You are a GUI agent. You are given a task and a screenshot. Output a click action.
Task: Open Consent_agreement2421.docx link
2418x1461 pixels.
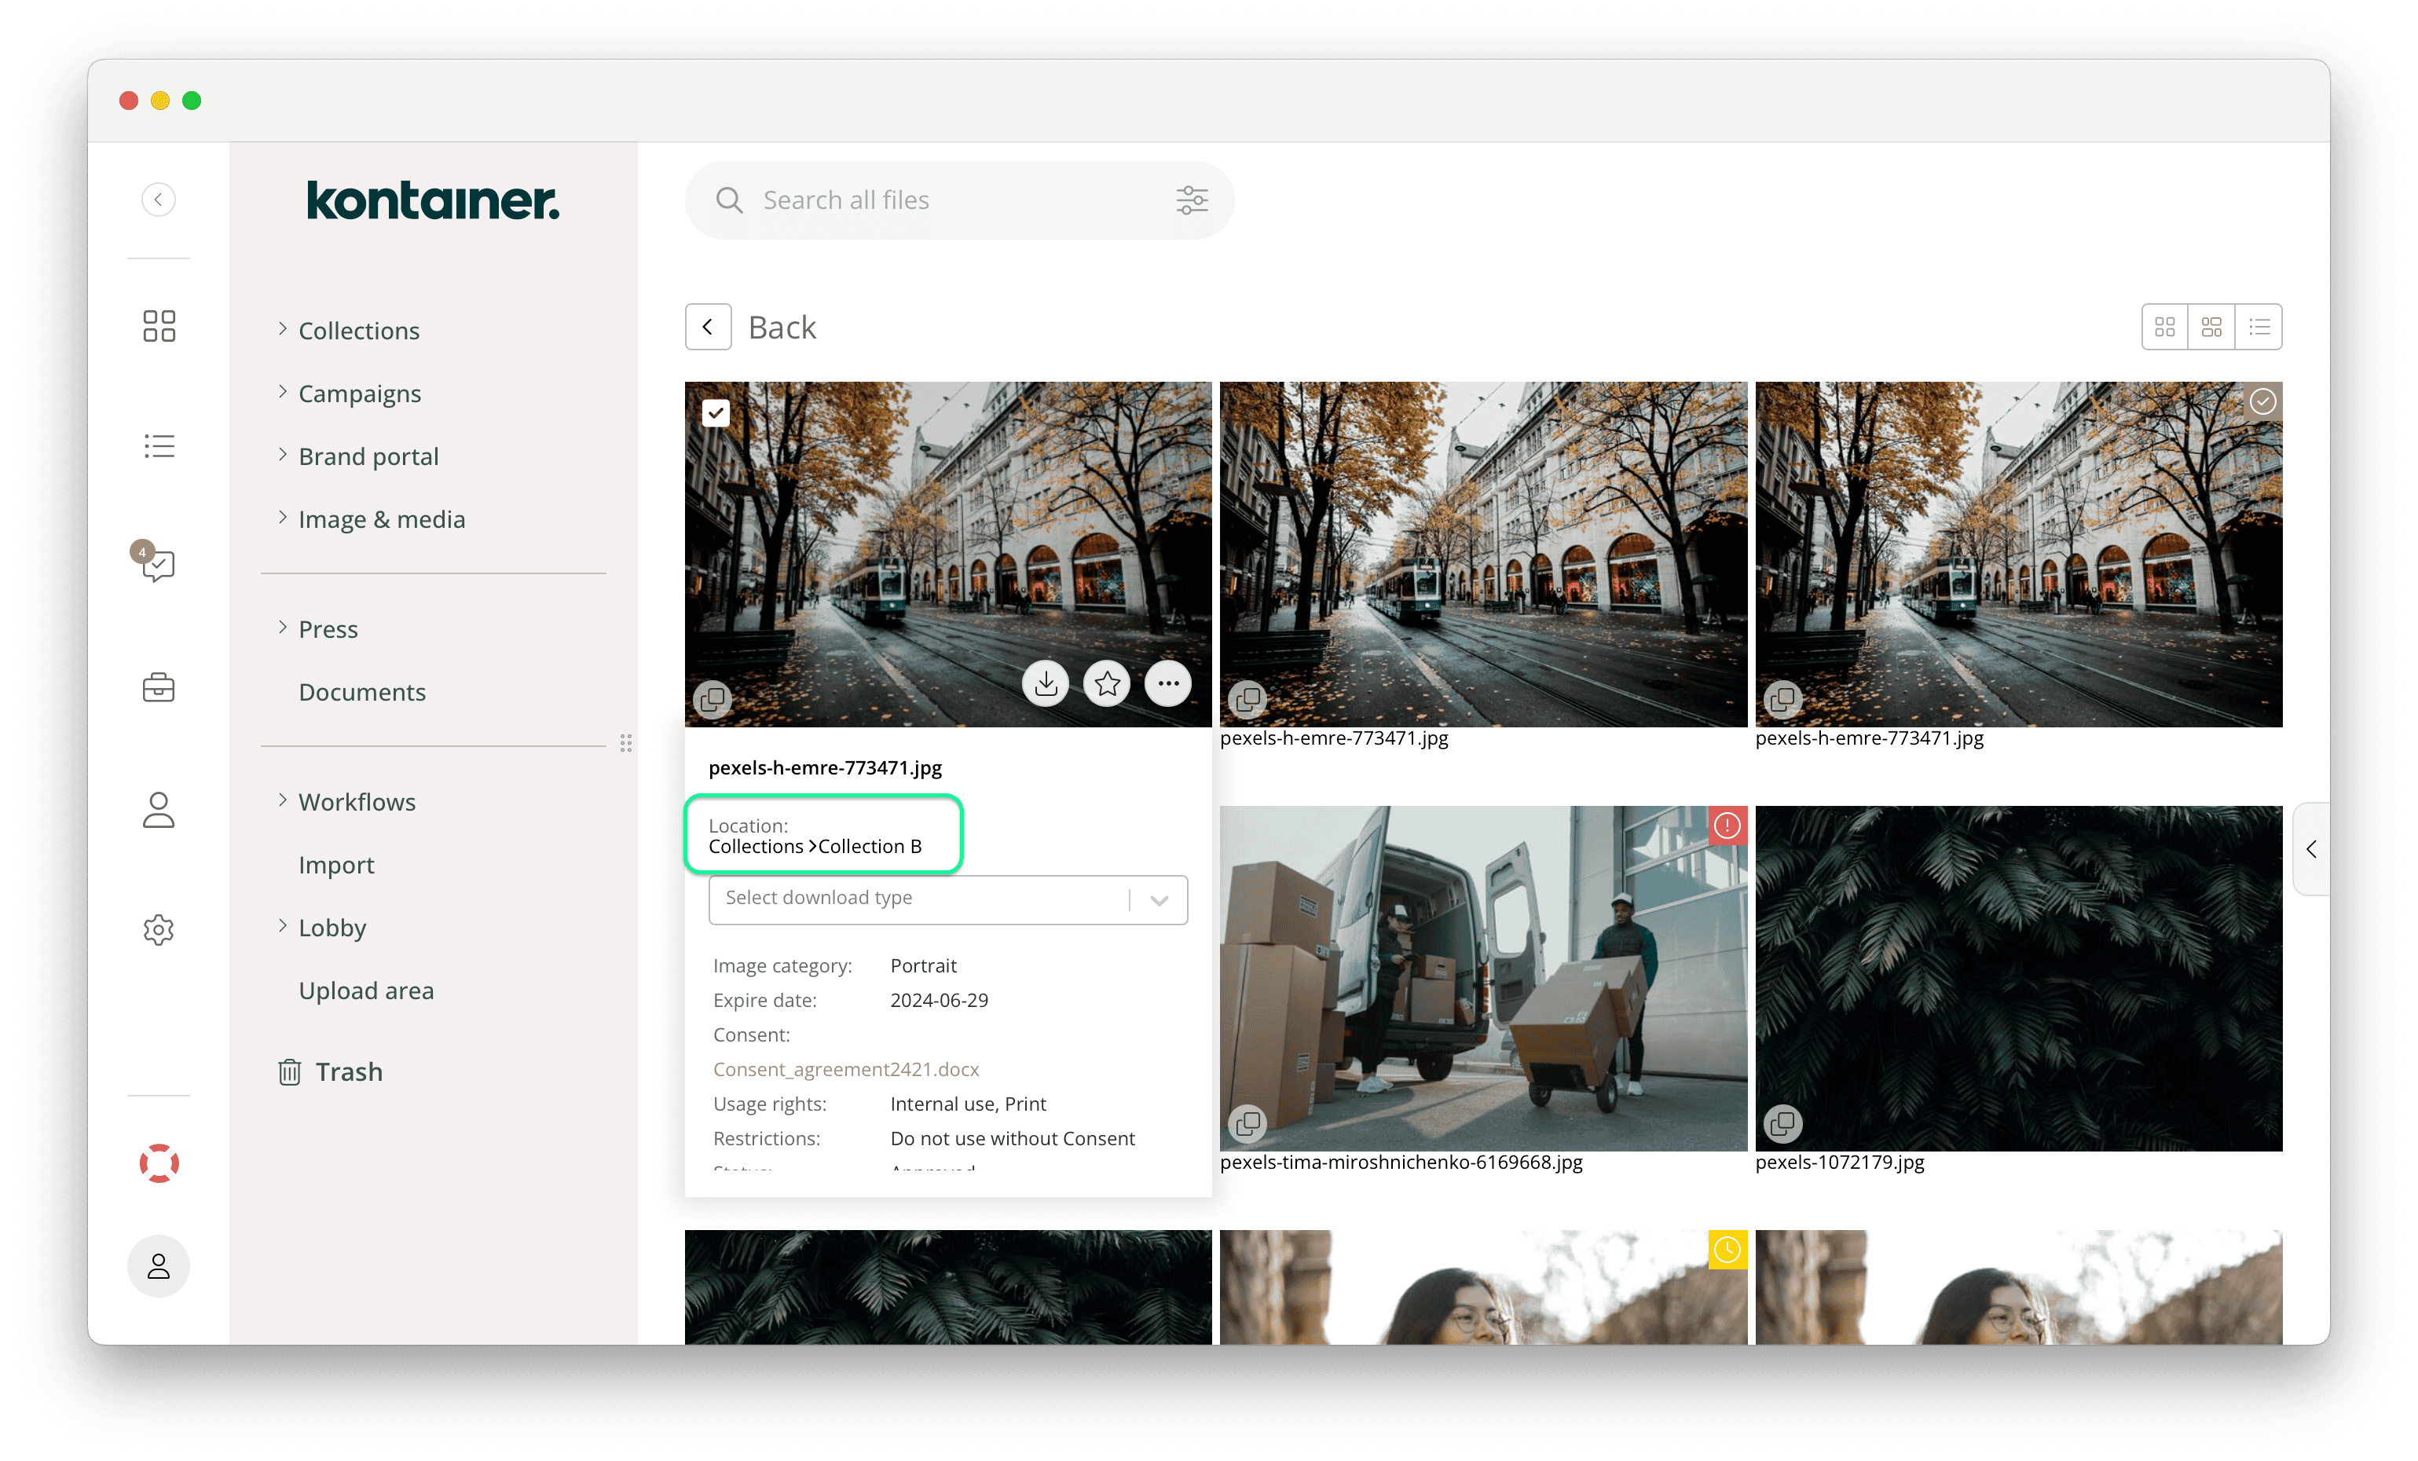tap(846, 1070)
